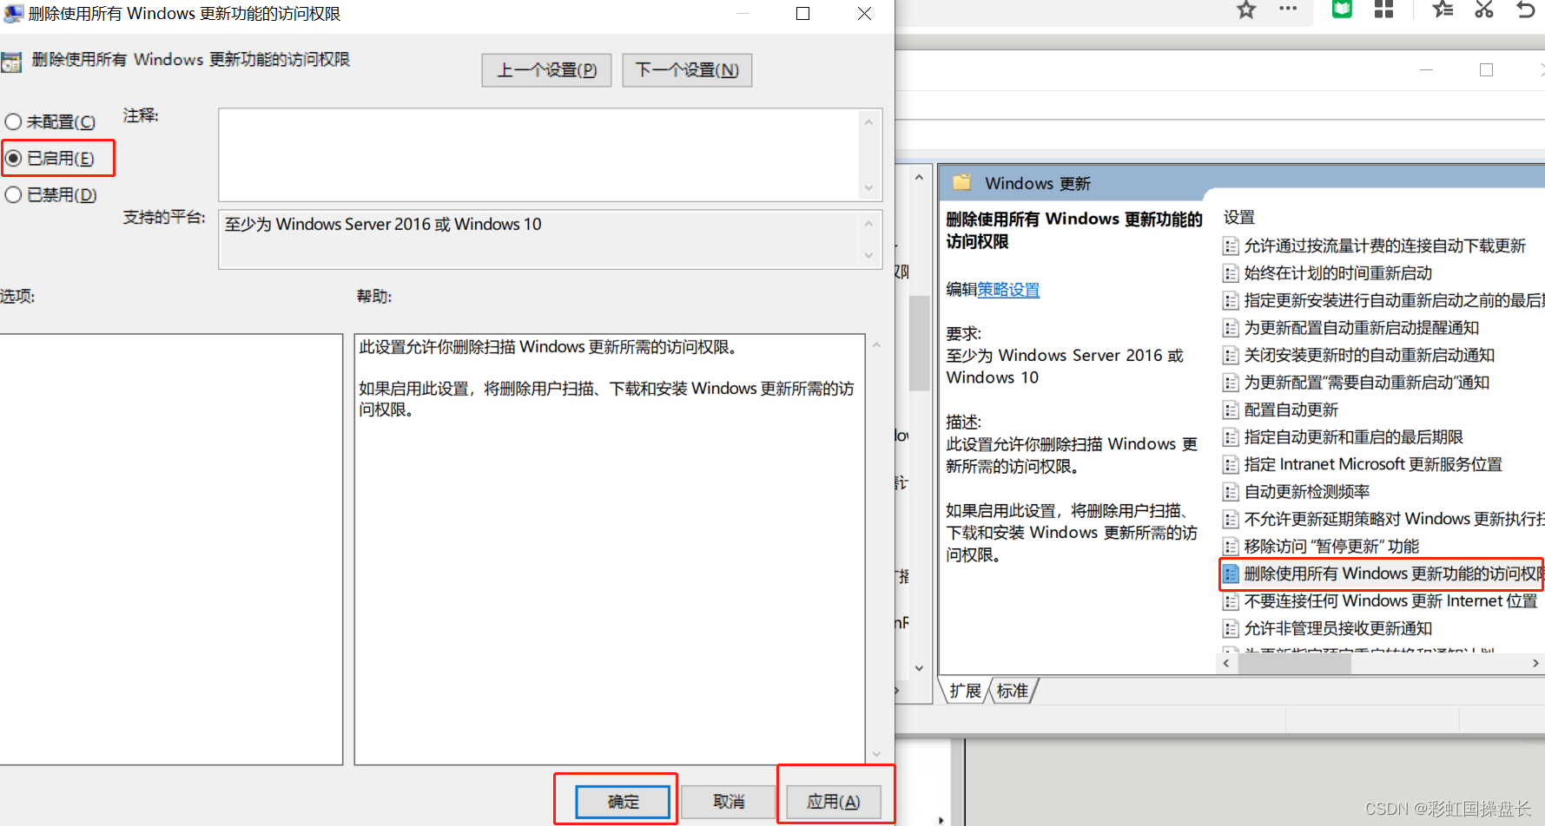Click the right arrow of the settings list horizontal scrollbar

point(1535,663)
